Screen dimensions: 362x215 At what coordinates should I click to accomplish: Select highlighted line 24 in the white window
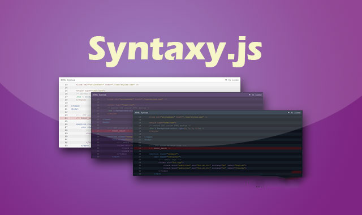pos(75,118)
